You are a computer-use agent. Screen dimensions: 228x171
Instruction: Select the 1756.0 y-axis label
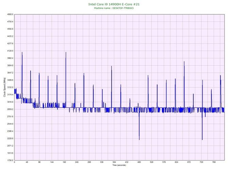click(x=10, y=160)
